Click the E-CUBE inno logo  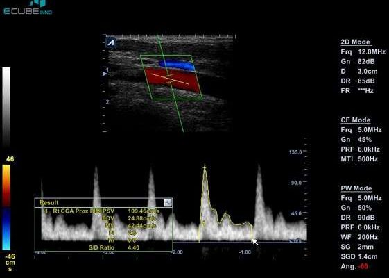coord(28,8)
